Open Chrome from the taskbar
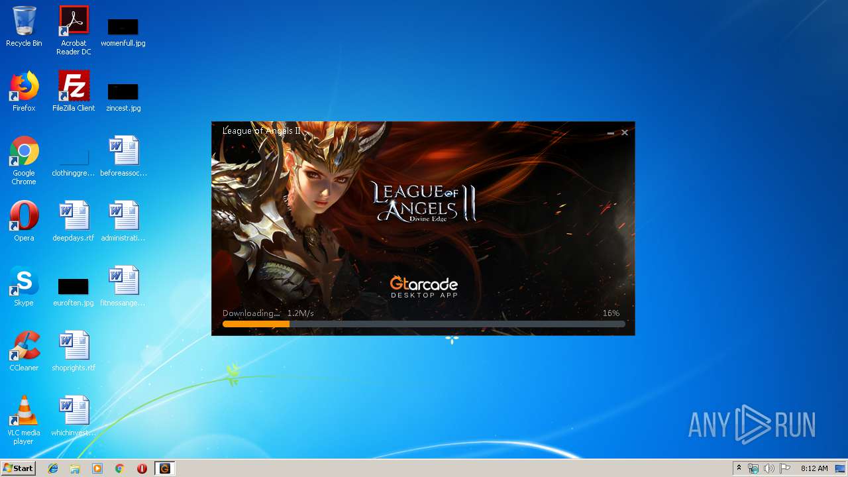Image resolution: width=848 pixels, height=477 pixels. click(120, 468)
